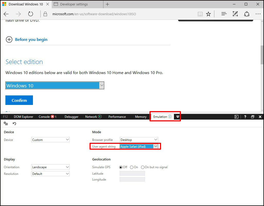Open F12 tools help question mark
The width and height of the screenshot is (264, 206).
click(x=245, y=117)
